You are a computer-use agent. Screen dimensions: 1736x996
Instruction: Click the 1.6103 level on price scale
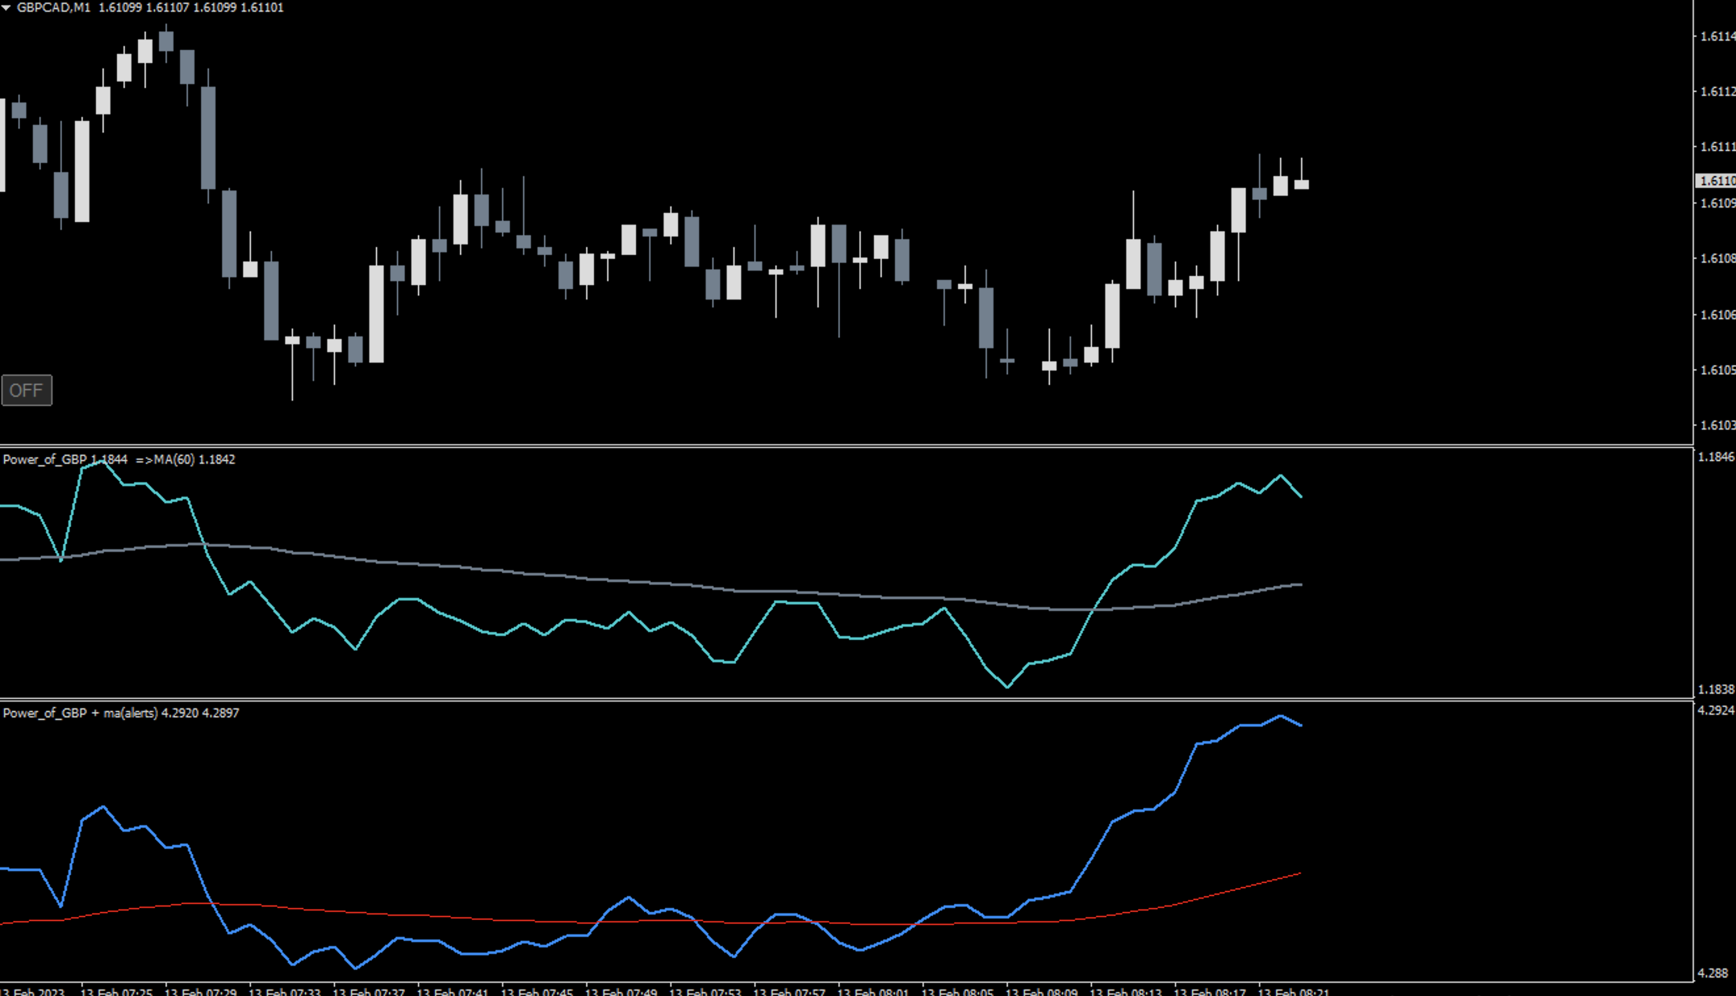click(x=1717, y=425)
